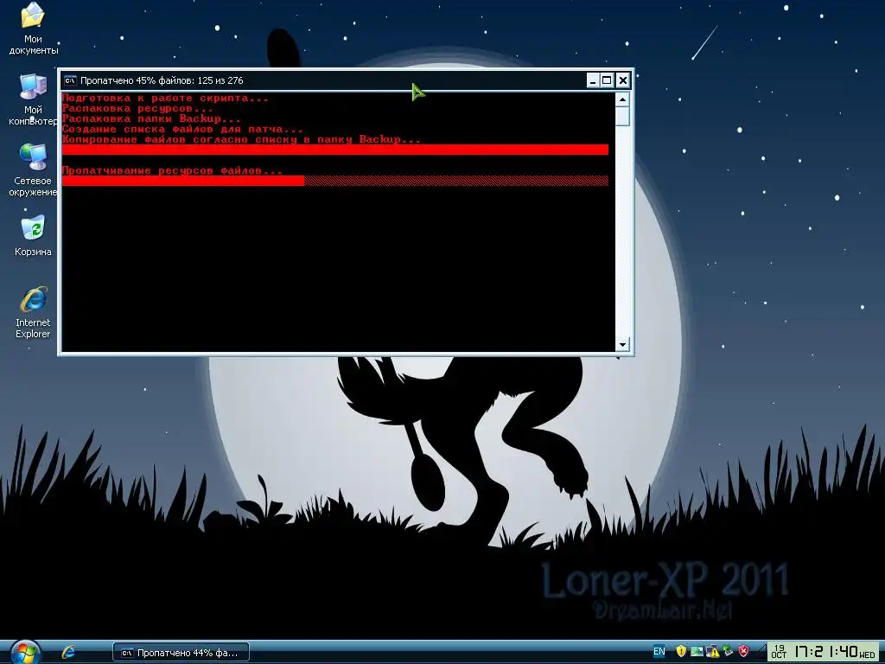Click the console scrollbar down arrow
This screenshot has height=664, width=885.
pos(622,344)
